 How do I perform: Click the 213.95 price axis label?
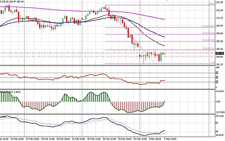coord(220,3)
